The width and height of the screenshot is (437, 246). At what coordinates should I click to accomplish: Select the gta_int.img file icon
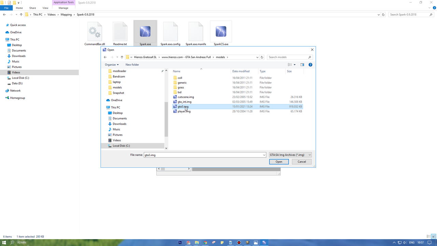175,102
